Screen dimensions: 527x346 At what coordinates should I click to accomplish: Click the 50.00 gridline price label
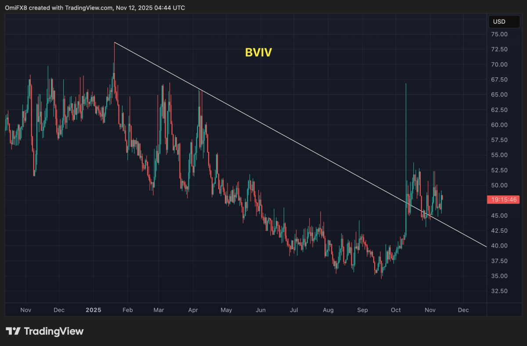point(499,186)
